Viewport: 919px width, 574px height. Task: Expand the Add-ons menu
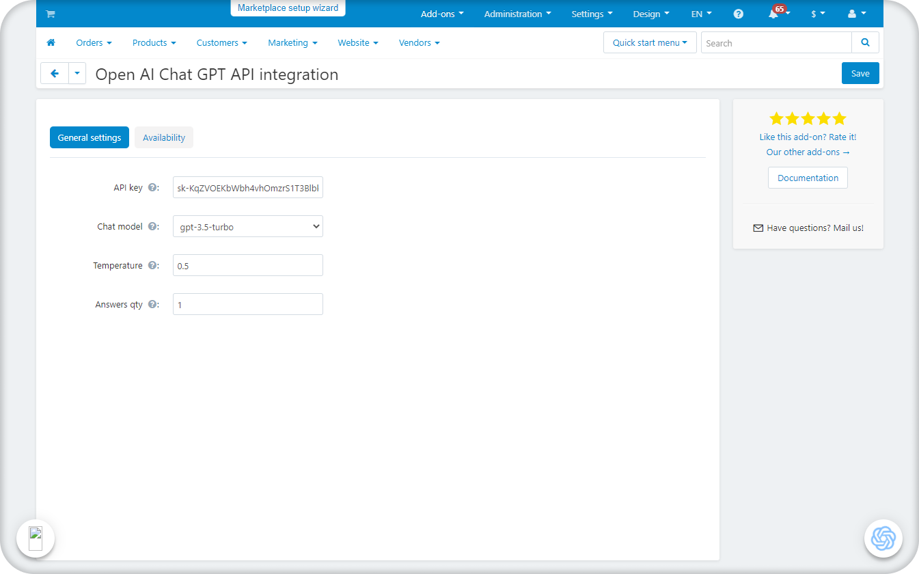[442, 14]
